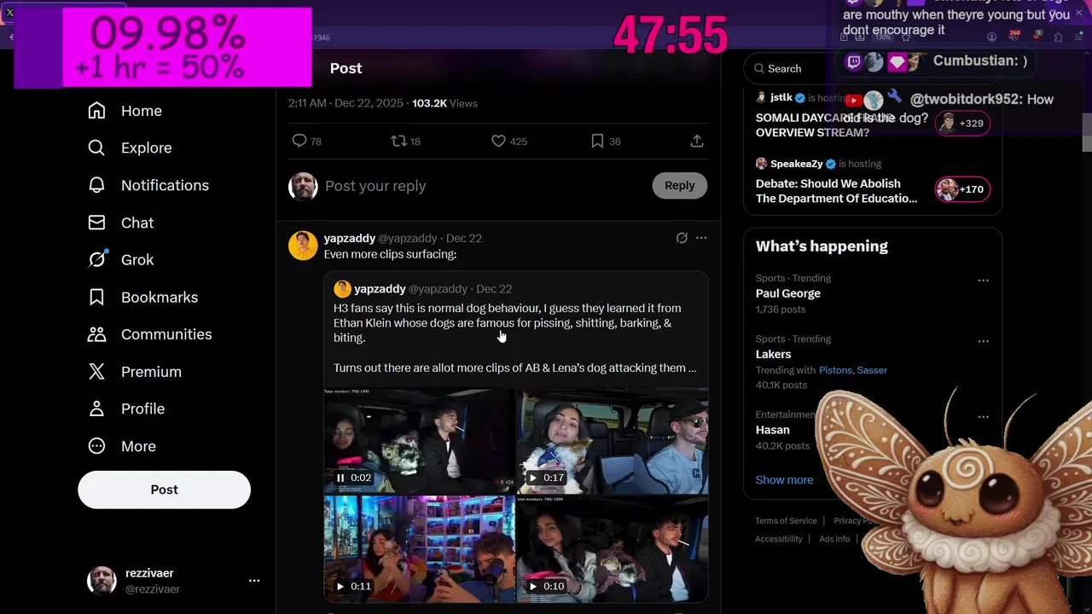Open rezzivaer account menu dots
The height and width of the screenshot is (614, 1092).
[253, 581]
